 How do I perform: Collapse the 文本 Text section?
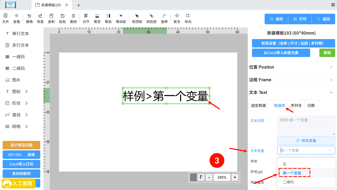click(291, 92)
